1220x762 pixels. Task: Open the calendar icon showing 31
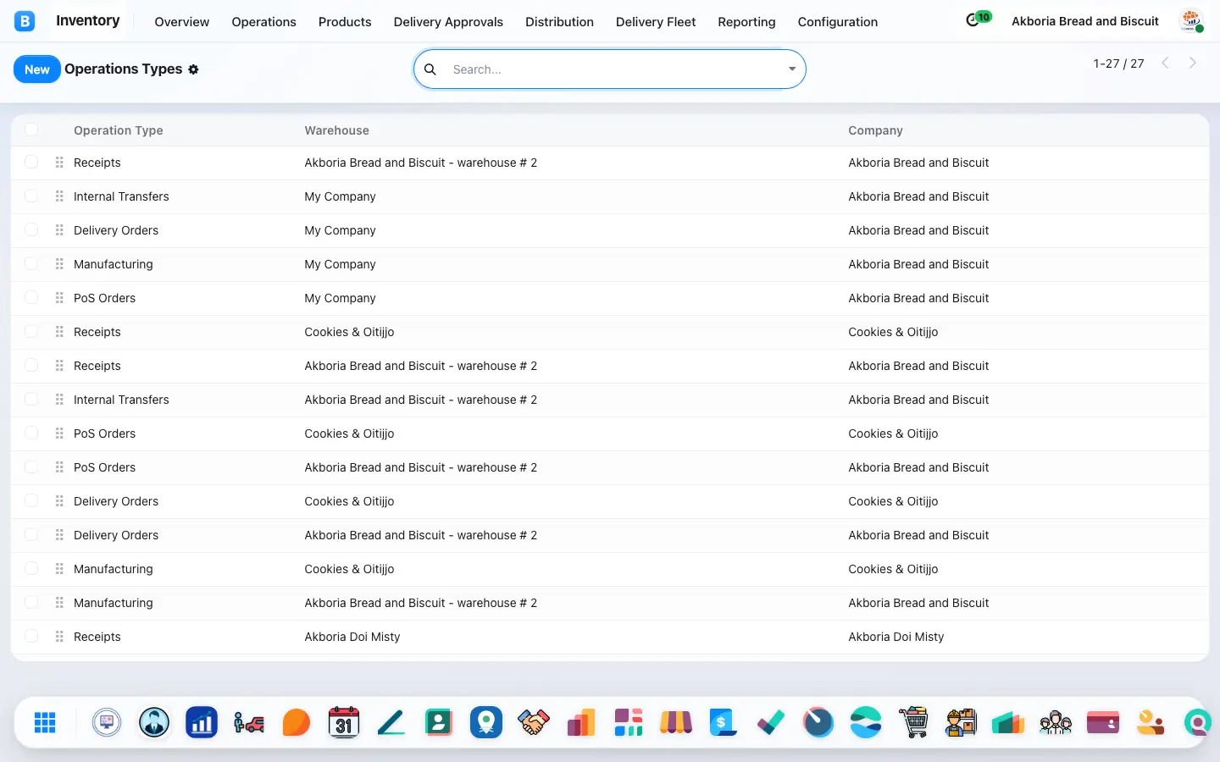tap(344, 722)
